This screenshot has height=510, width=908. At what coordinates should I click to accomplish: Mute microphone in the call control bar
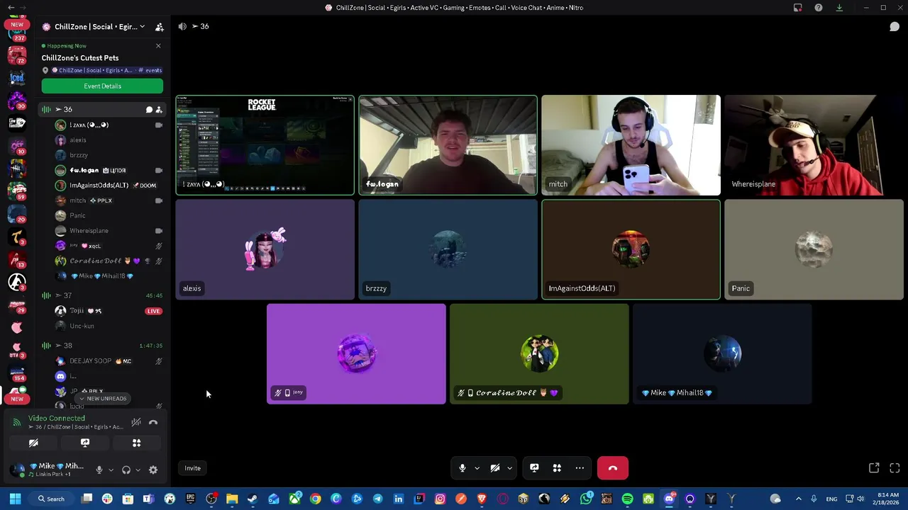(462, 468)
